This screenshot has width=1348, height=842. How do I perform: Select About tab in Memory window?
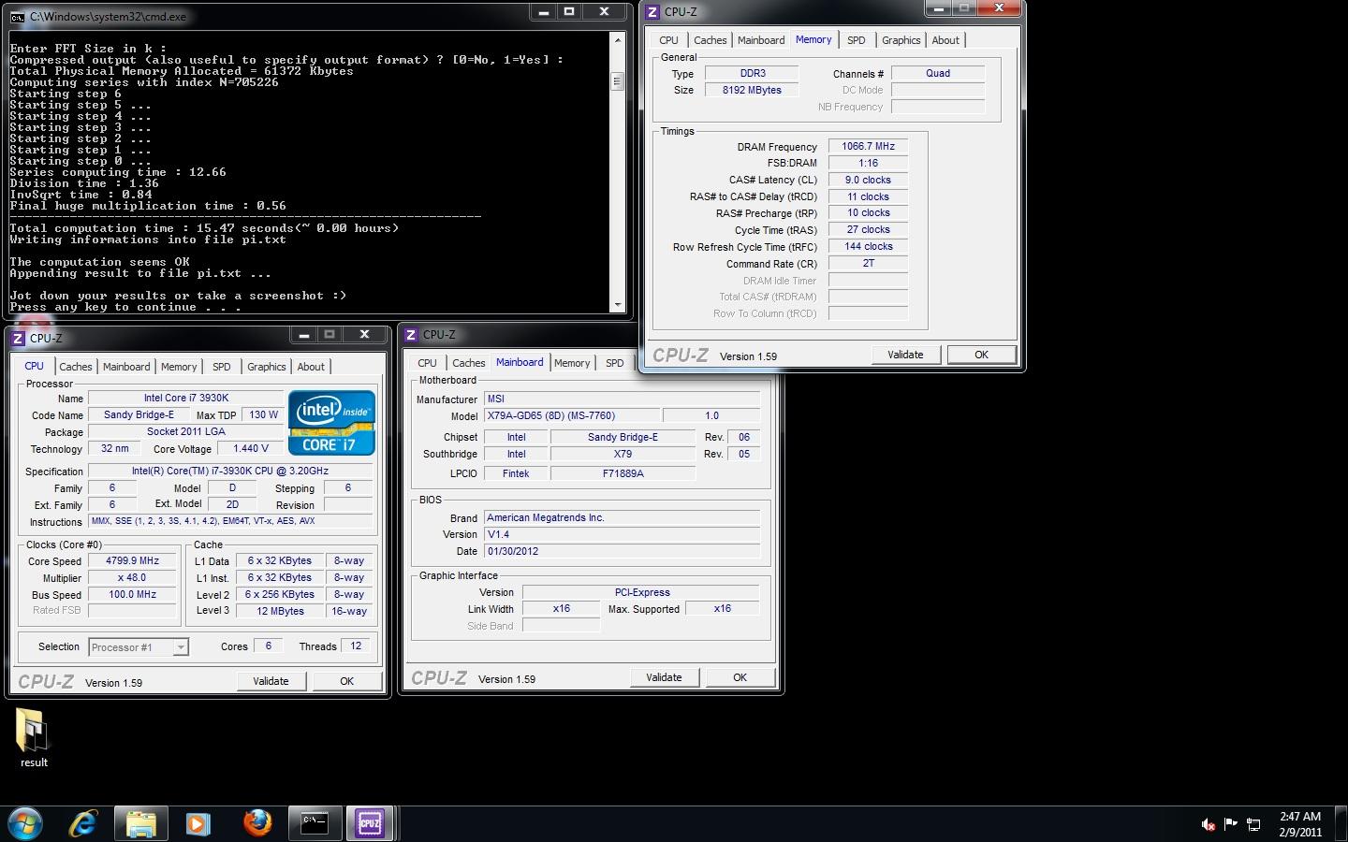tap(945, 40)
